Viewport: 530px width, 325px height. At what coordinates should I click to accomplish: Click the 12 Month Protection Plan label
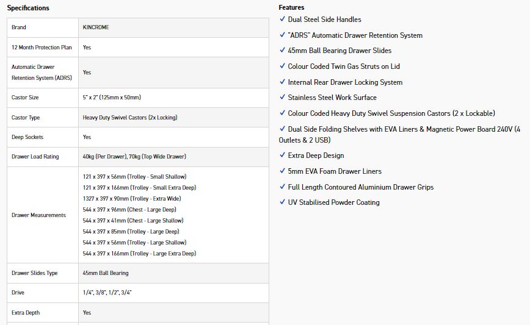[42, 48]
